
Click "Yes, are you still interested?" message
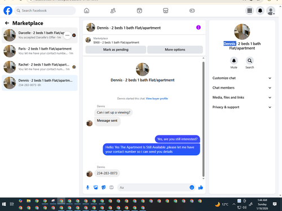(177, 139)
